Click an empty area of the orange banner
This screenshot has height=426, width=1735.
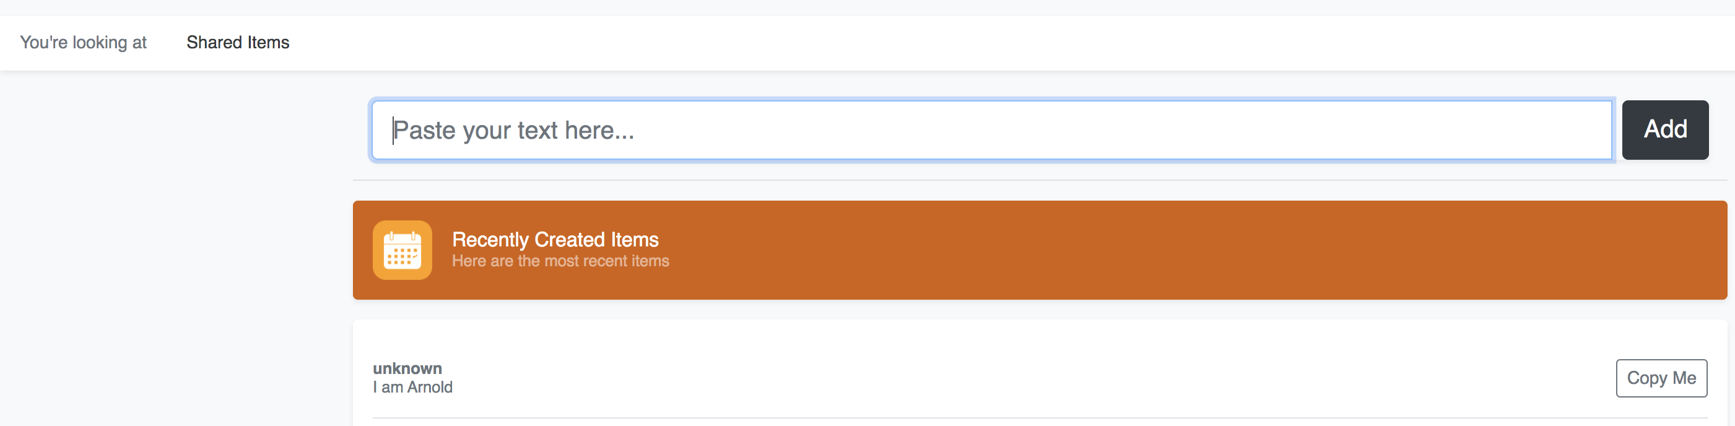coord(1145,250)
